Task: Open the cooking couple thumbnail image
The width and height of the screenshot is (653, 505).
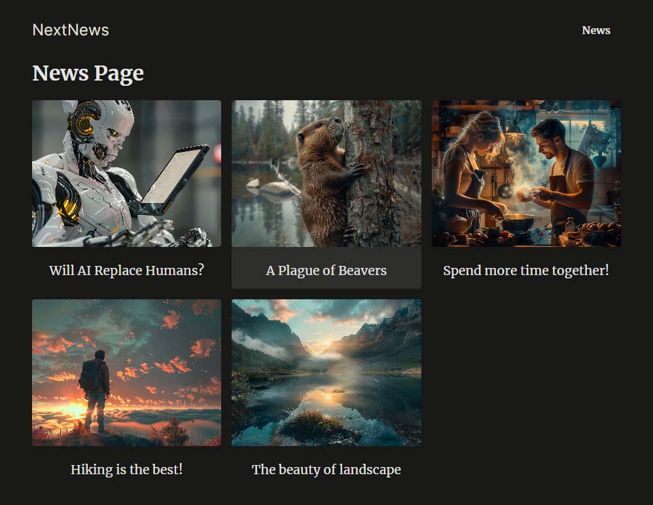Action: click(x=526, y=174)
